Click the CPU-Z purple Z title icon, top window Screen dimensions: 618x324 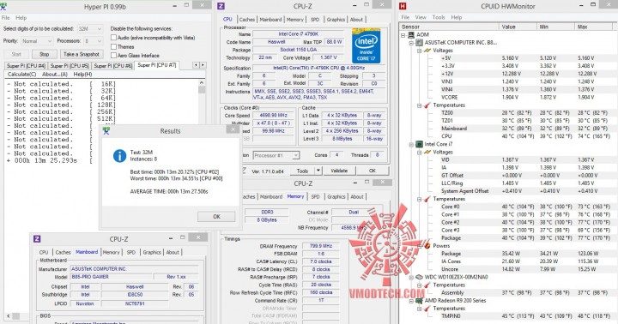coord(221,6)
